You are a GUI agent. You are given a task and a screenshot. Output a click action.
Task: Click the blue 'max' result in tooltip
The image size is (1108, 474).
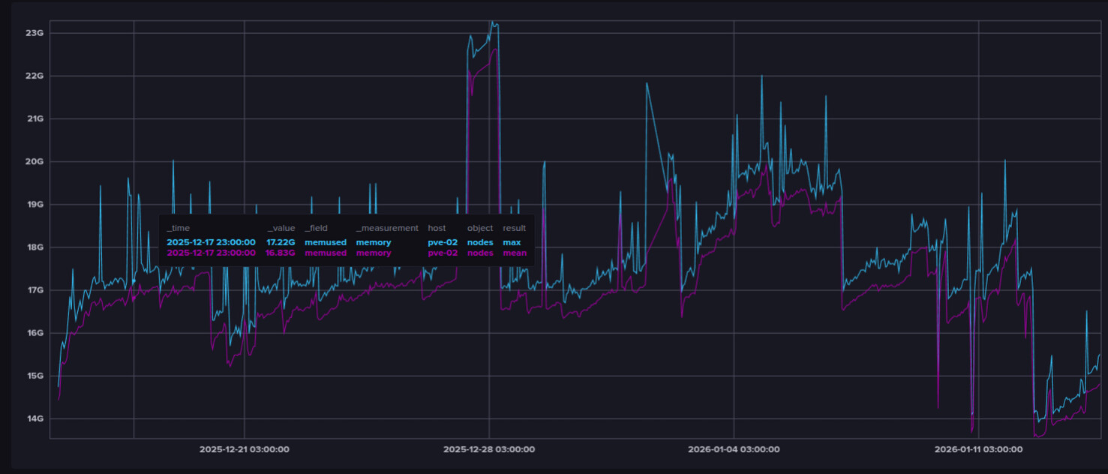pos(512,242)
